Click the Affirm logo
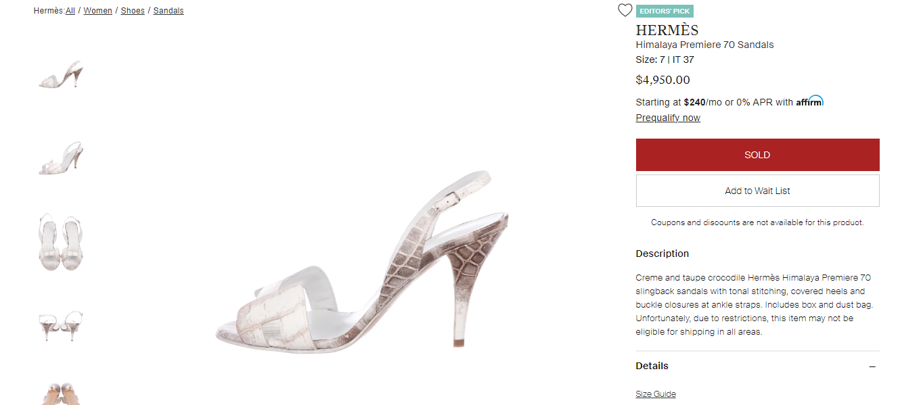 click(x=809, y=101)
